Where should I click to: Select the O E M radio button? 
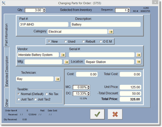[x=101, y=42]
